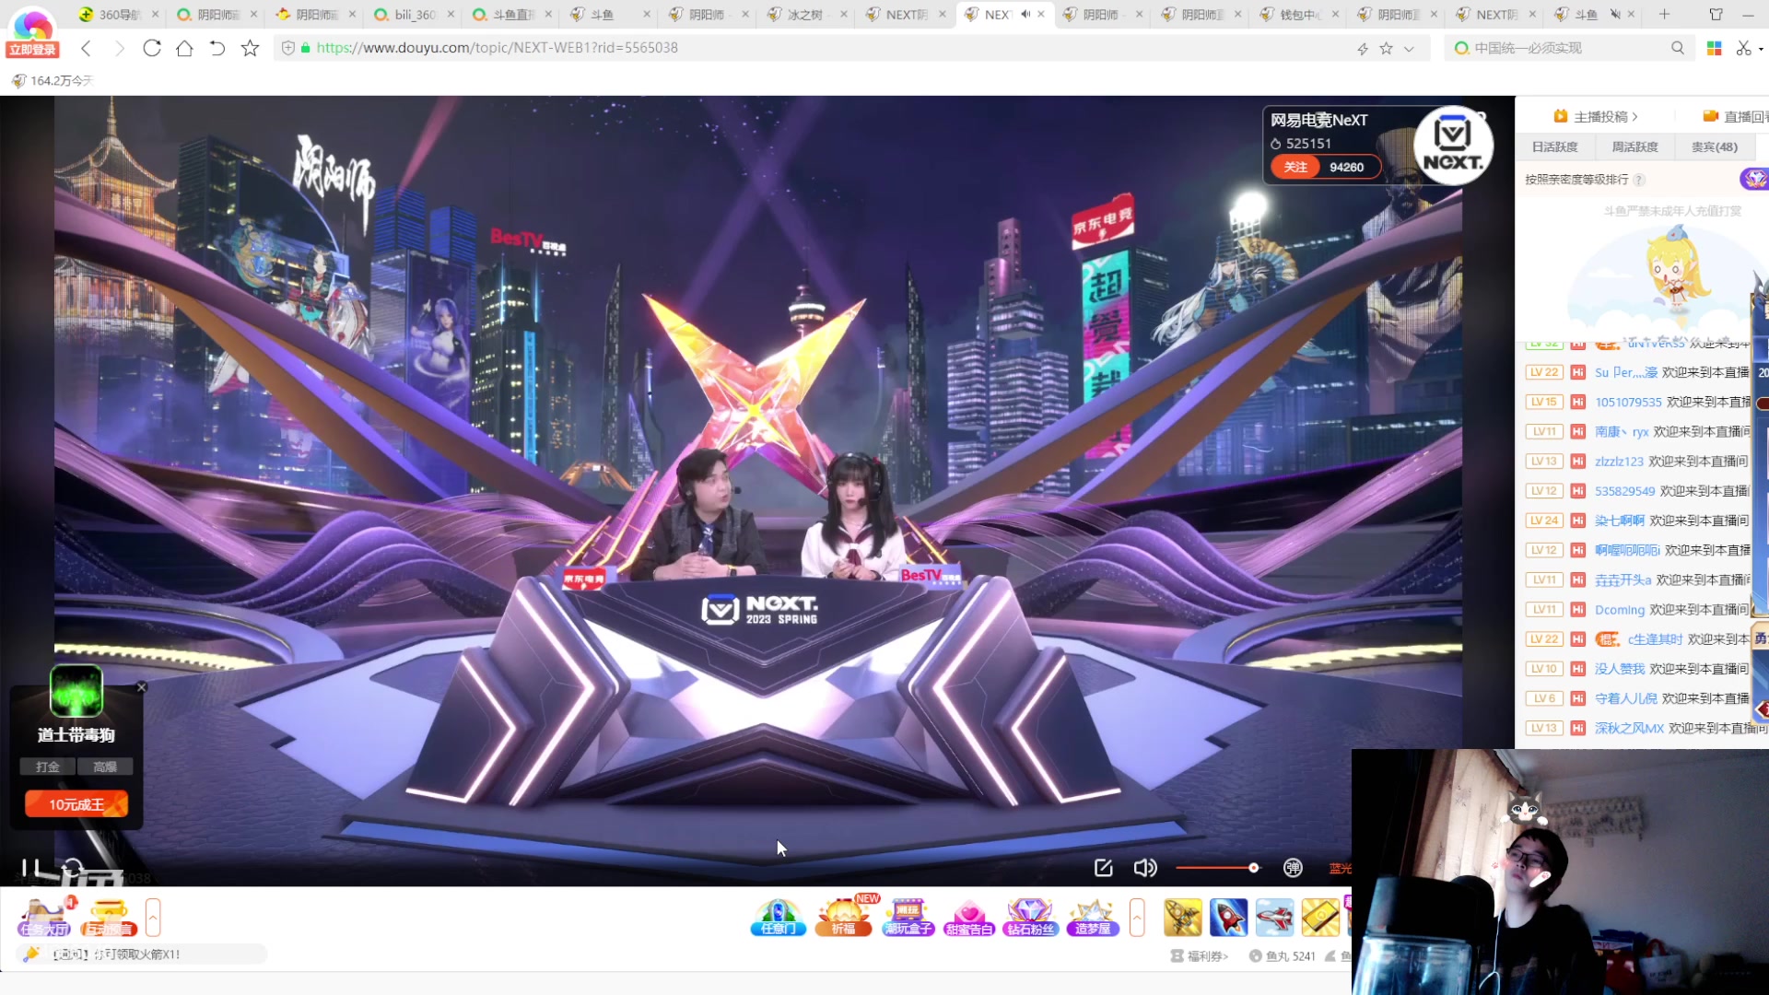This screenshot has height=995, width=1769.
Task: Close the 道士带毒狗 ad popup
Action: tap(142, 687)
